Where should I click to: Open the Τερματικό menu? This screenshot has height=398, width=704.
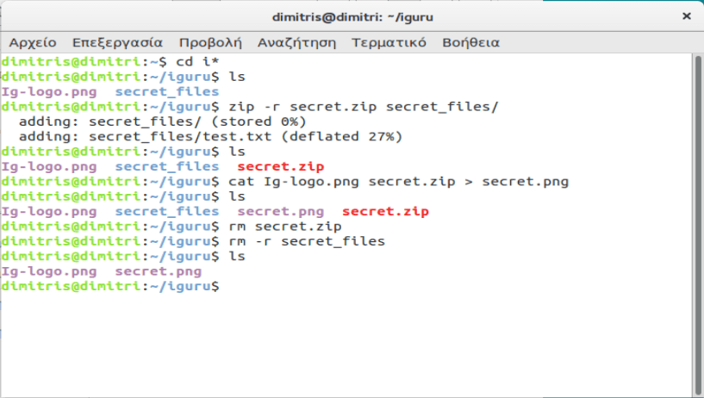click(x=389, y=42)
